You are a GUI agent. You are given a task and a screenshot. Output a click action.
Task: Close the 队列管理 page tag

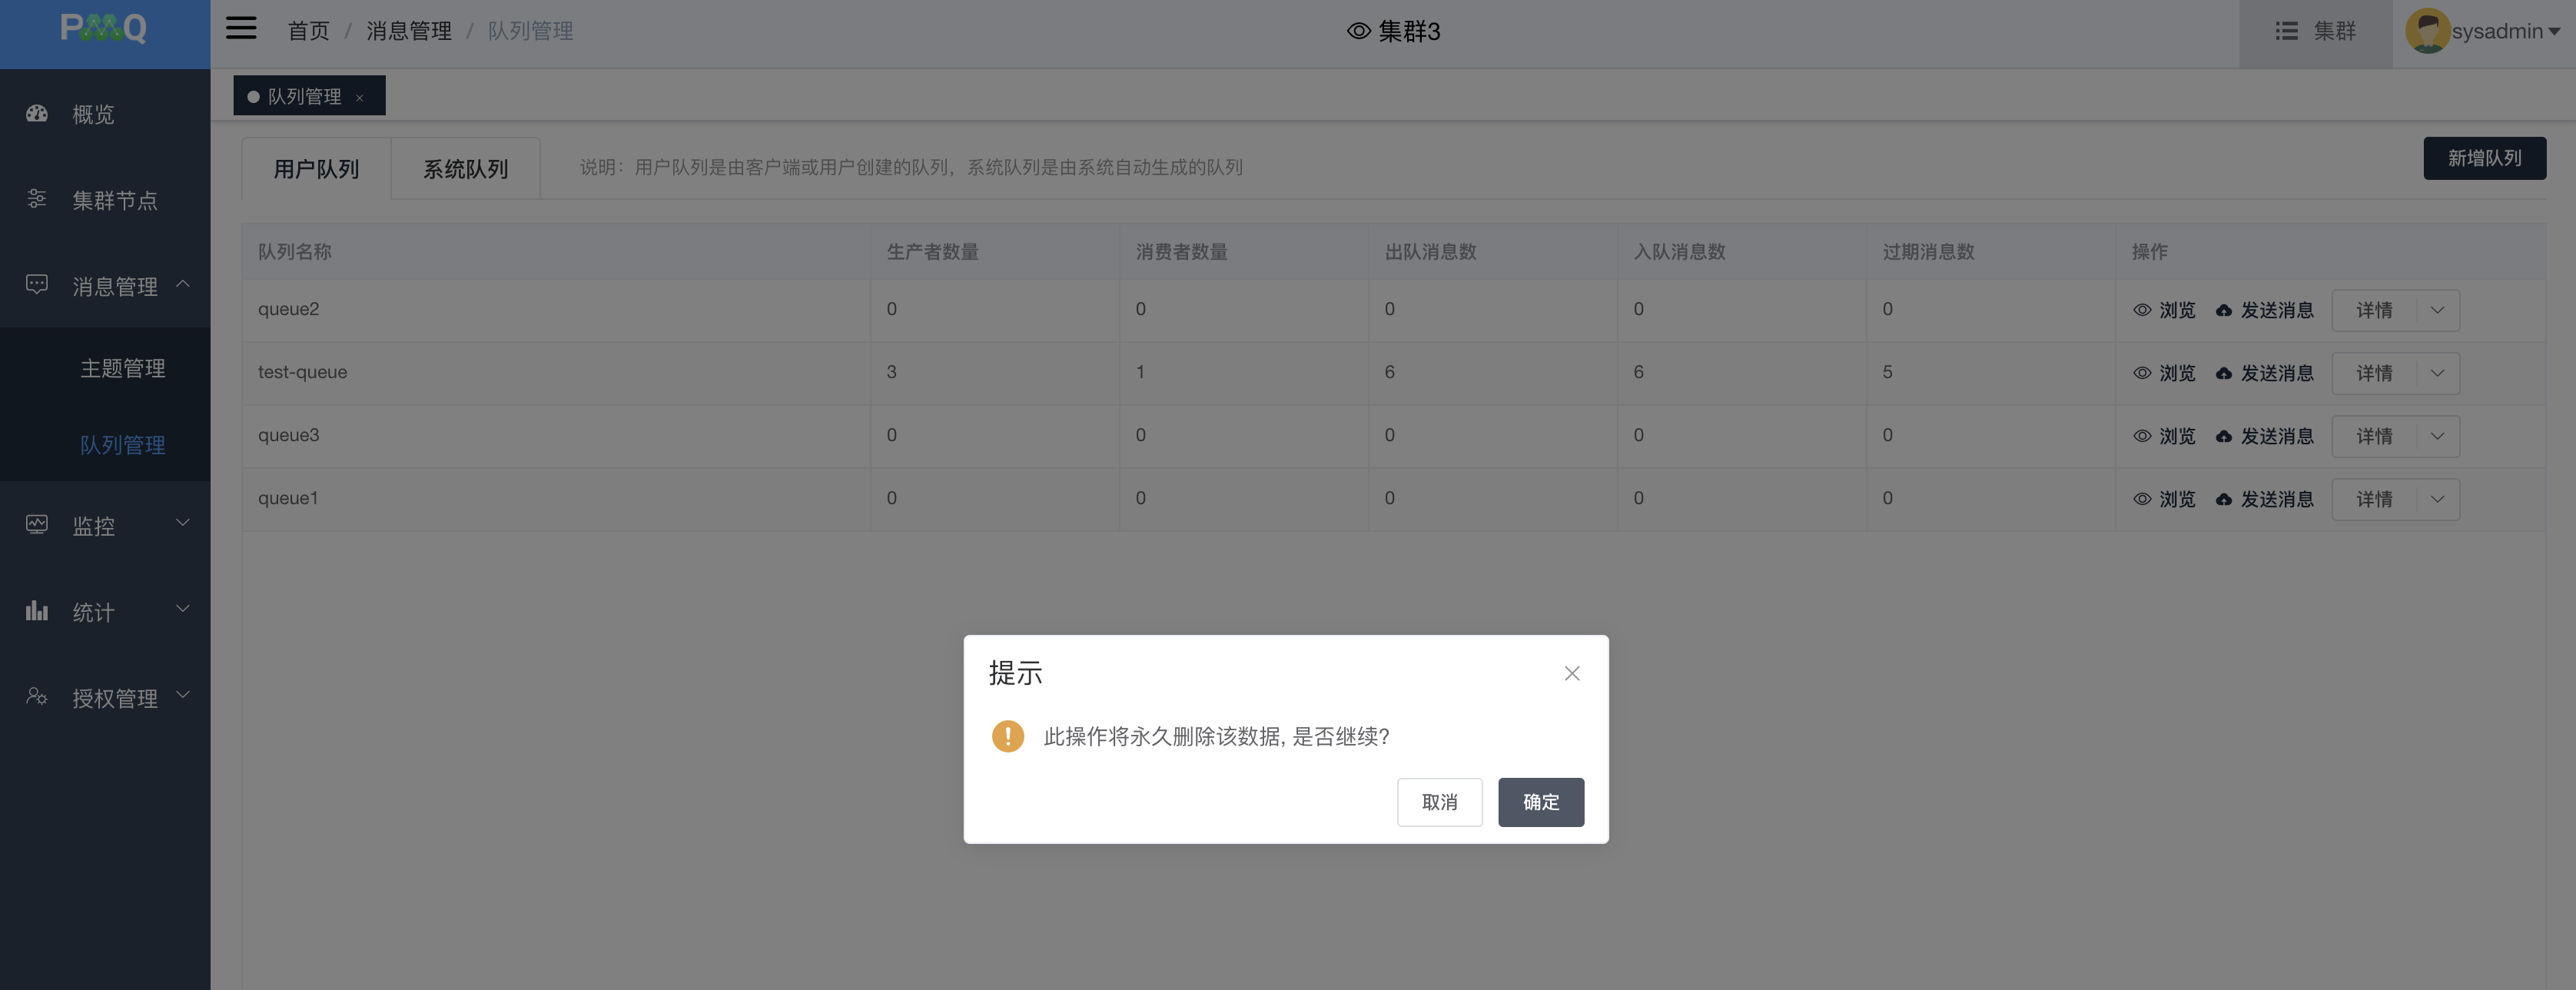(360, 97)
